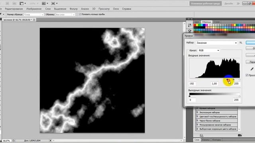
Task: Select the red swatch in Образцы panel
Action: (195, 25)
